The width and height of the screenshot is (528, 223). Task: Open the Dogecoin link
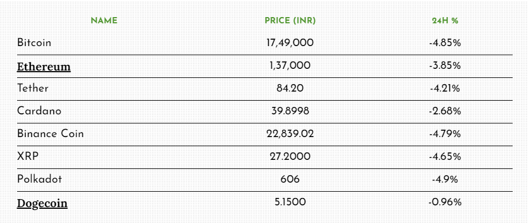coord(42,203)
